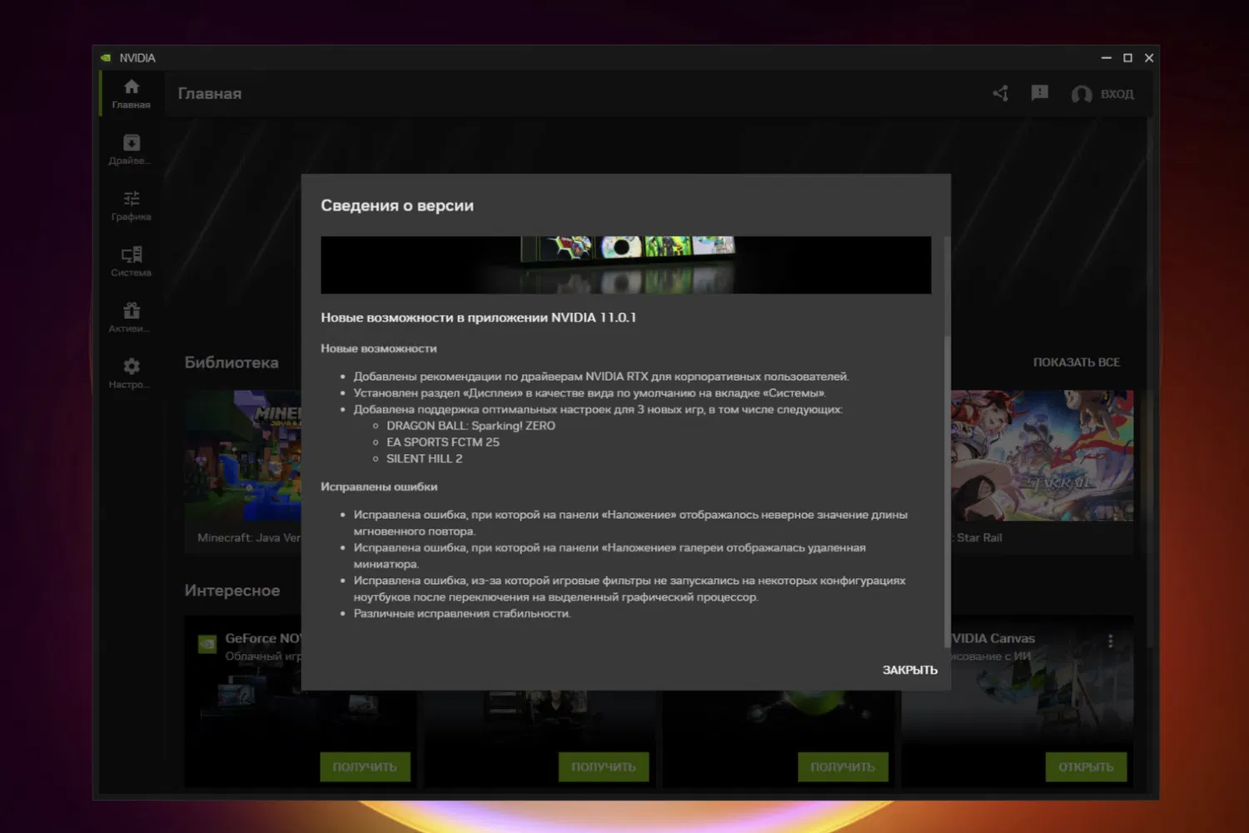This screenshot has height=833, width=1249.
Task: Click the Различные исправления стабильности bullet
Action: coord(462,614)
